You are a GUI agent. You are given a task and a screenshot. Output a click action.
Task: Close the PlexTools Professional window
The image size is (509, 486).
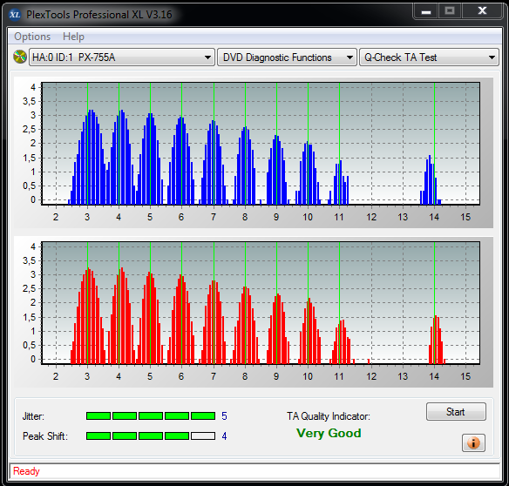coord(482,11)
